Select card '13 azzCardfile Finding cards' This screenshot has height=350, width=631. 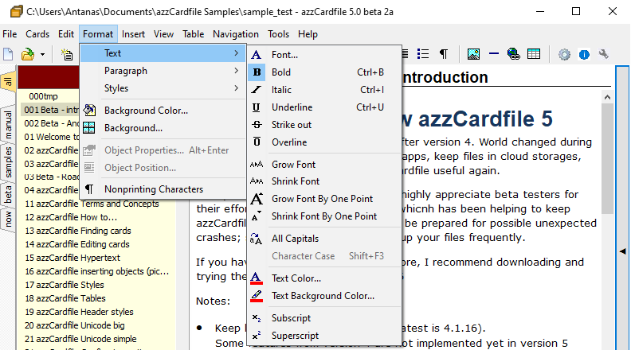tap(78, 231)
